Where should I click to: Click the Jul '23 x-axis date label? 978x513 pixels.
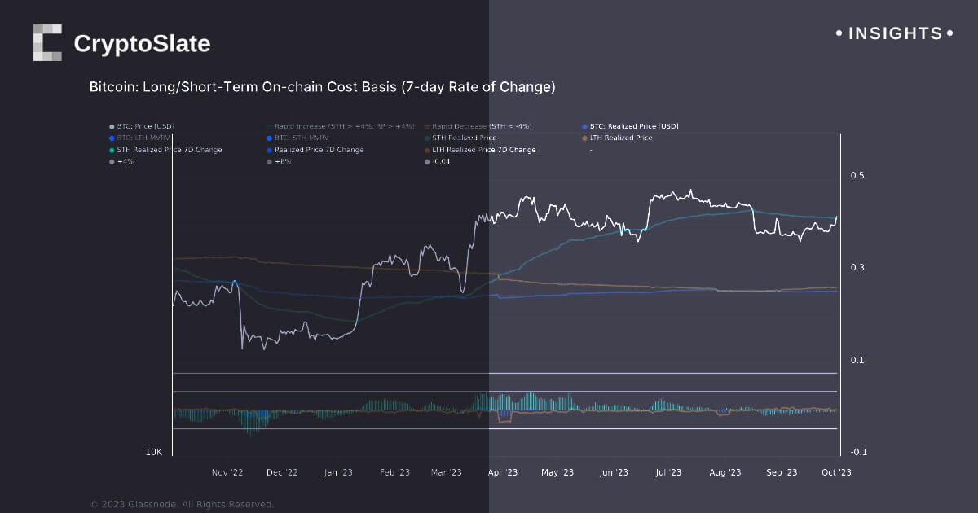668,472
